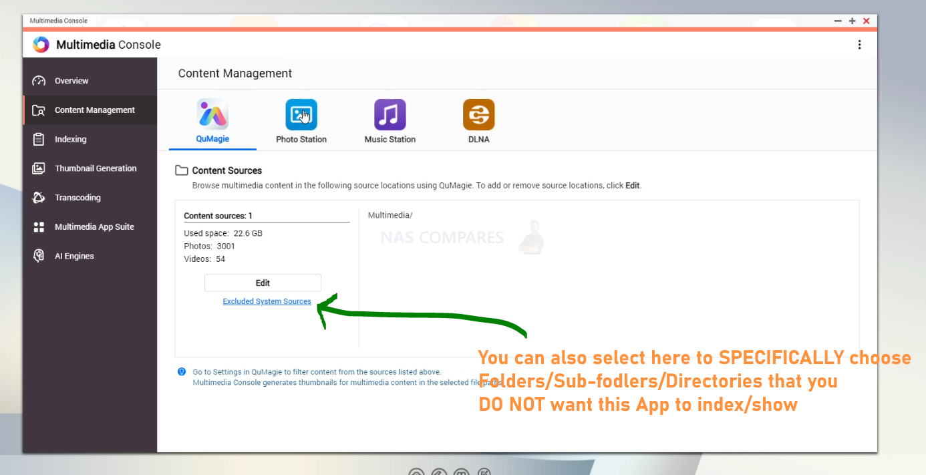The image size is (926, 475).
Task: Click the 'Used space: 22.6 GB' value
Action: 223,233
